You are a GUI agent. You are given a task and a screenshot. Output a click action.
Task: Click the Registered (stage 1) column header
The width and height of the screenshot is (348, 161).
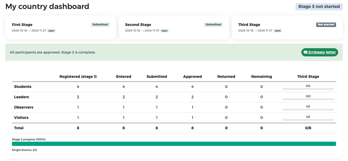tap(78, 77)
